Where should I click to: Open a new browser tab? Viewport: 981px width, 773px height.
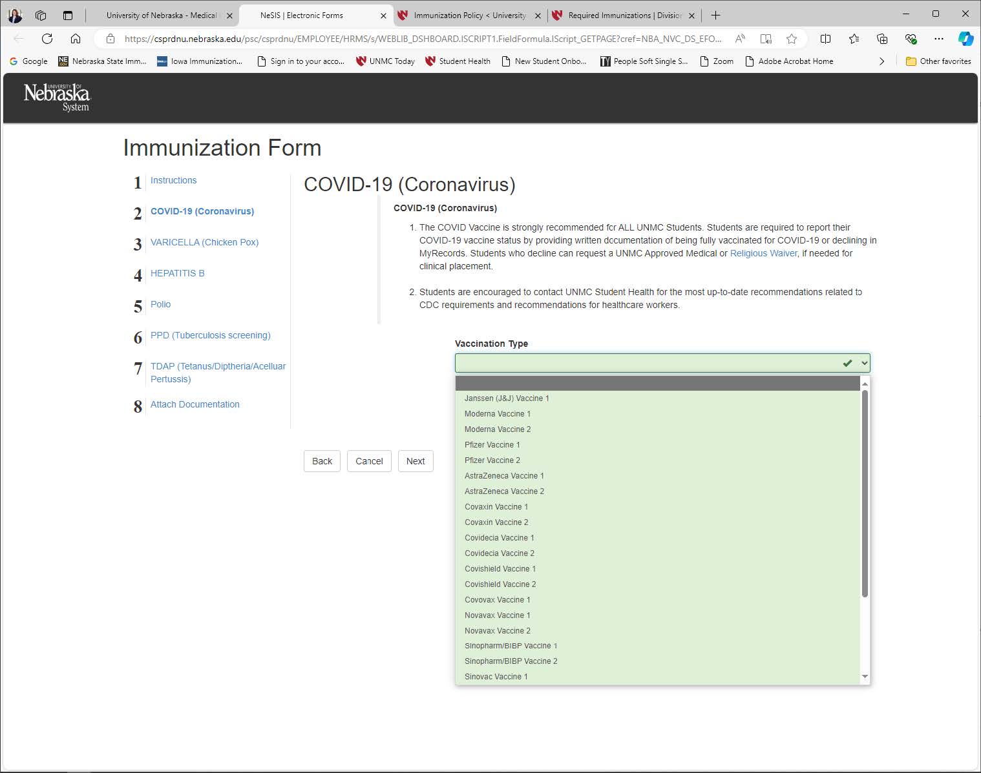point(715,15)
